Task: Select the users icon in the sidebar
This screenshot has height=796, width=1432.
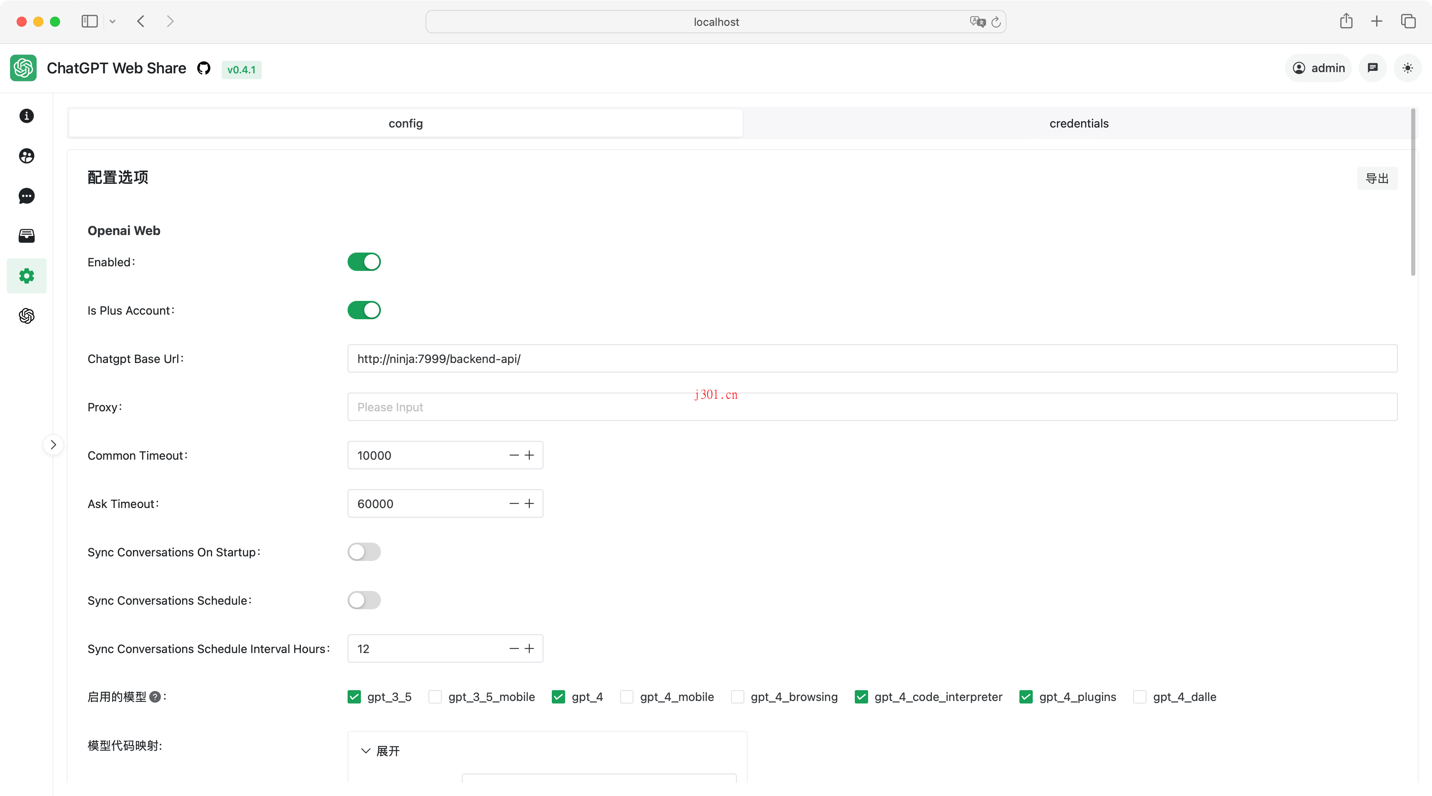Action: 26,156
